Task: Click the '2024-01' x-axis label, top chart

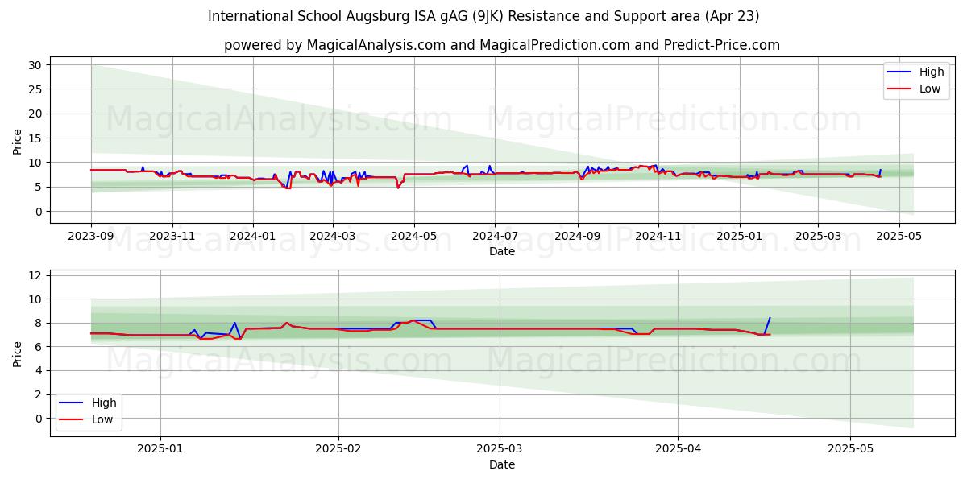Action: point(253,236)
